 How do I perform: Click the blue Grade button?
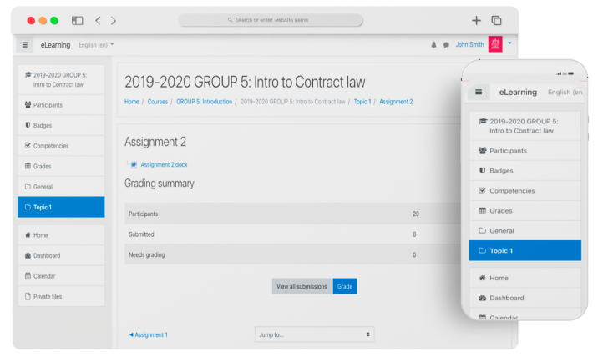tap(345, 286)
